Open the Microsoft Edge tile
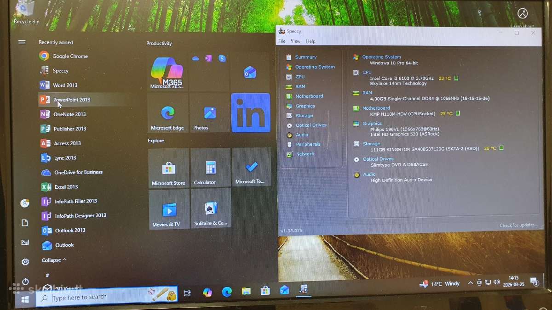552x310 pixels. pos(167,113)
